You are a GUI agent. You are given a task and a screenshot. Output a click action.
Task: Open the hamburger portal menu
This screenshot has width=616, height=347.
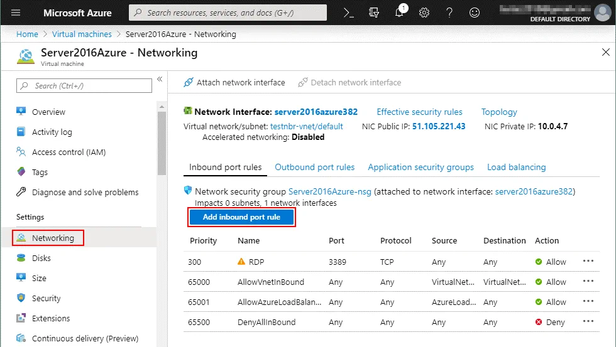point(16,13)
